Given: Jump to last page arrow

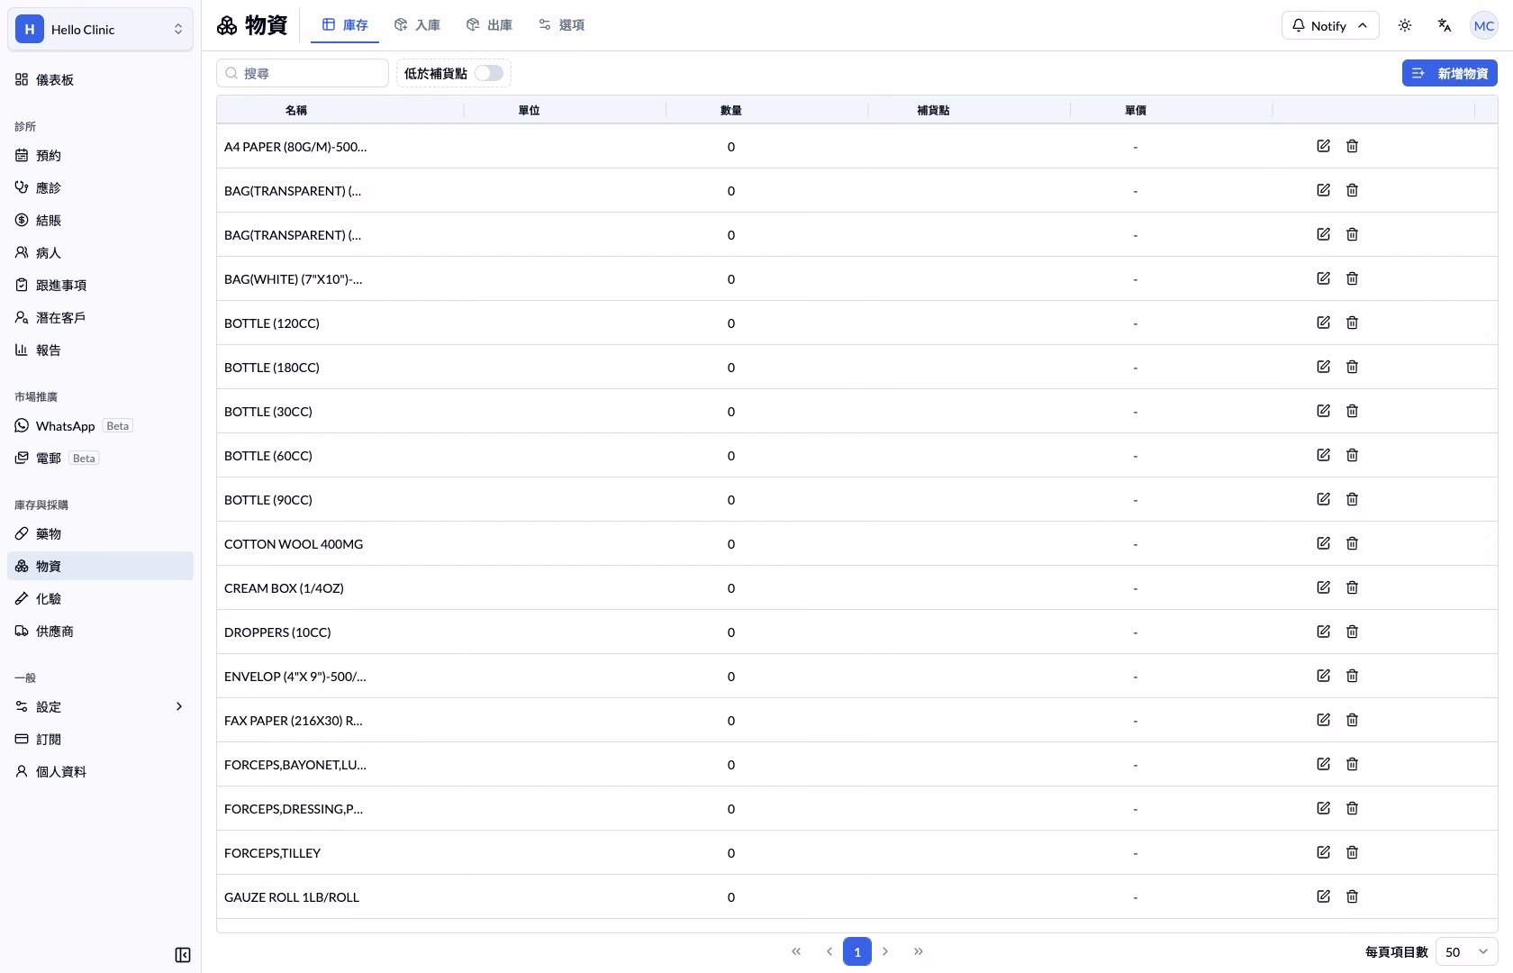Looking at the screenshot, I should pos(919,951).
